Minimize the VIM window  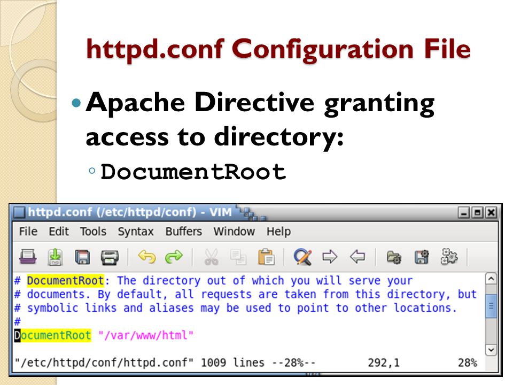(464, 213)
